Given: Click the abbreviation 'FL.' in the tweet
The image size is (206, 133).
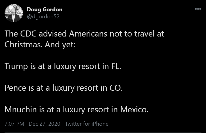Looking at the screenshot, I should click(x=116, y=66).
